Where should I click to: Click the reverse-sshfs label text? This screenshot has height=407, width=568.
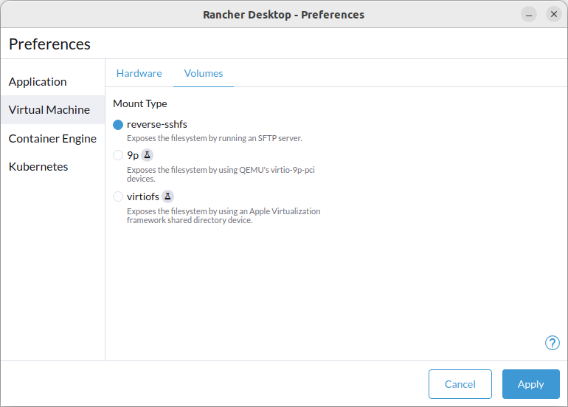[157, 124]
